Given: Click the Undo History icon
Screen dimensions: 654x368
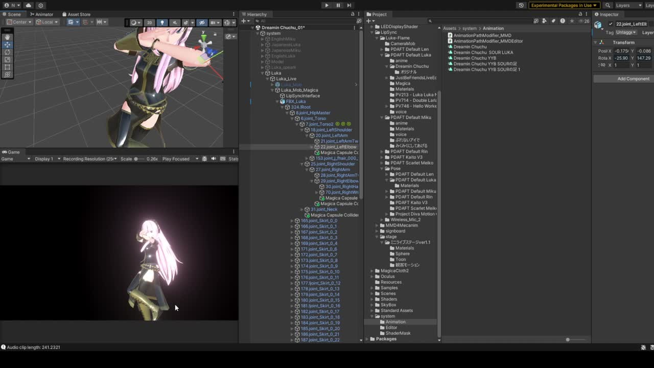Looking at the screenshot, I should pyautogui.click(x=521, y=5).
